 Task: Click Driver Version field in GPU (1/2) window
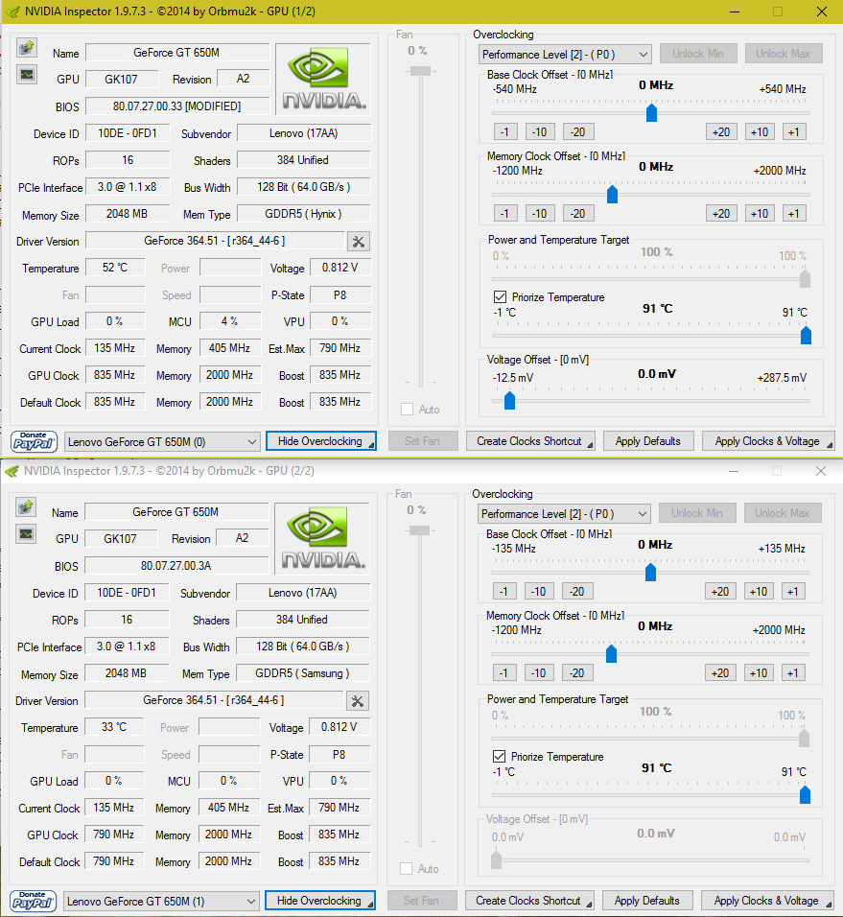[215, 241]
